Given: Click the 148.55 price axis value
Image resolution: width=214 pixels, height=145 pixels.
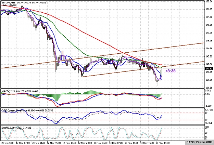Looking at the screenshot, I should click(209, 25).
